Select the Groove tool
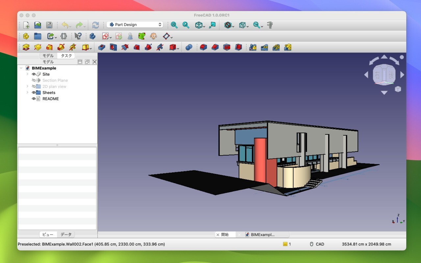The width and height of the screenshot is (421, 263). point(125,47)
